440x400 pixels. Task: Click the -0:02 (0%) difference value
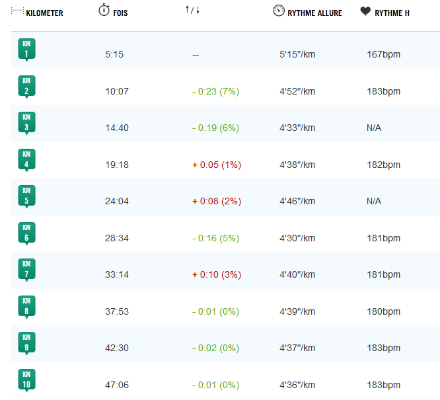pos(215,348)
